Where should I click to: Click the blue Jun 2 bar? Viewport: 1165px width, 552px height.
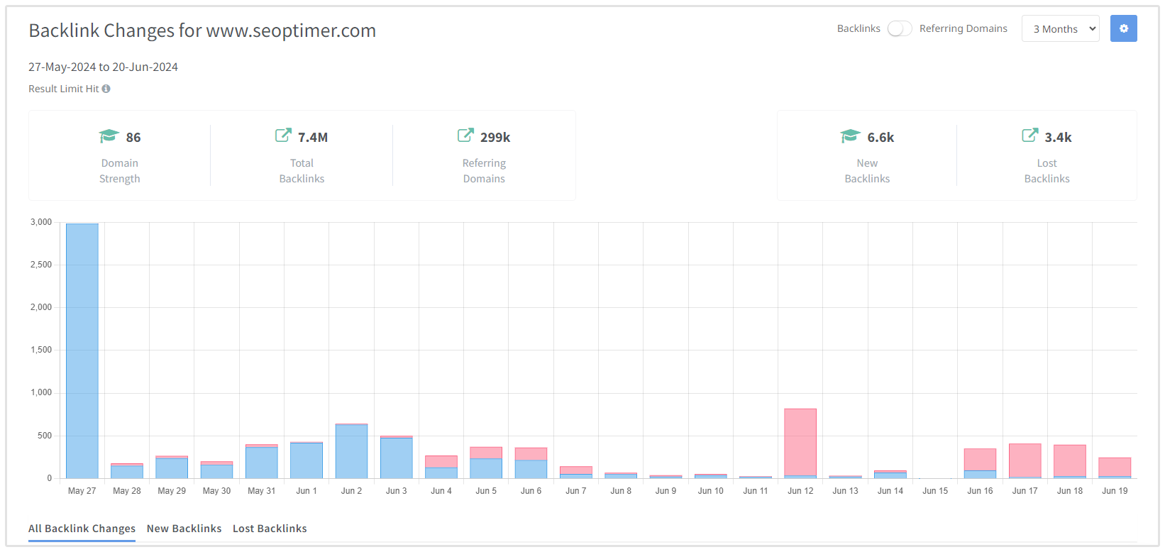(351, 451)
